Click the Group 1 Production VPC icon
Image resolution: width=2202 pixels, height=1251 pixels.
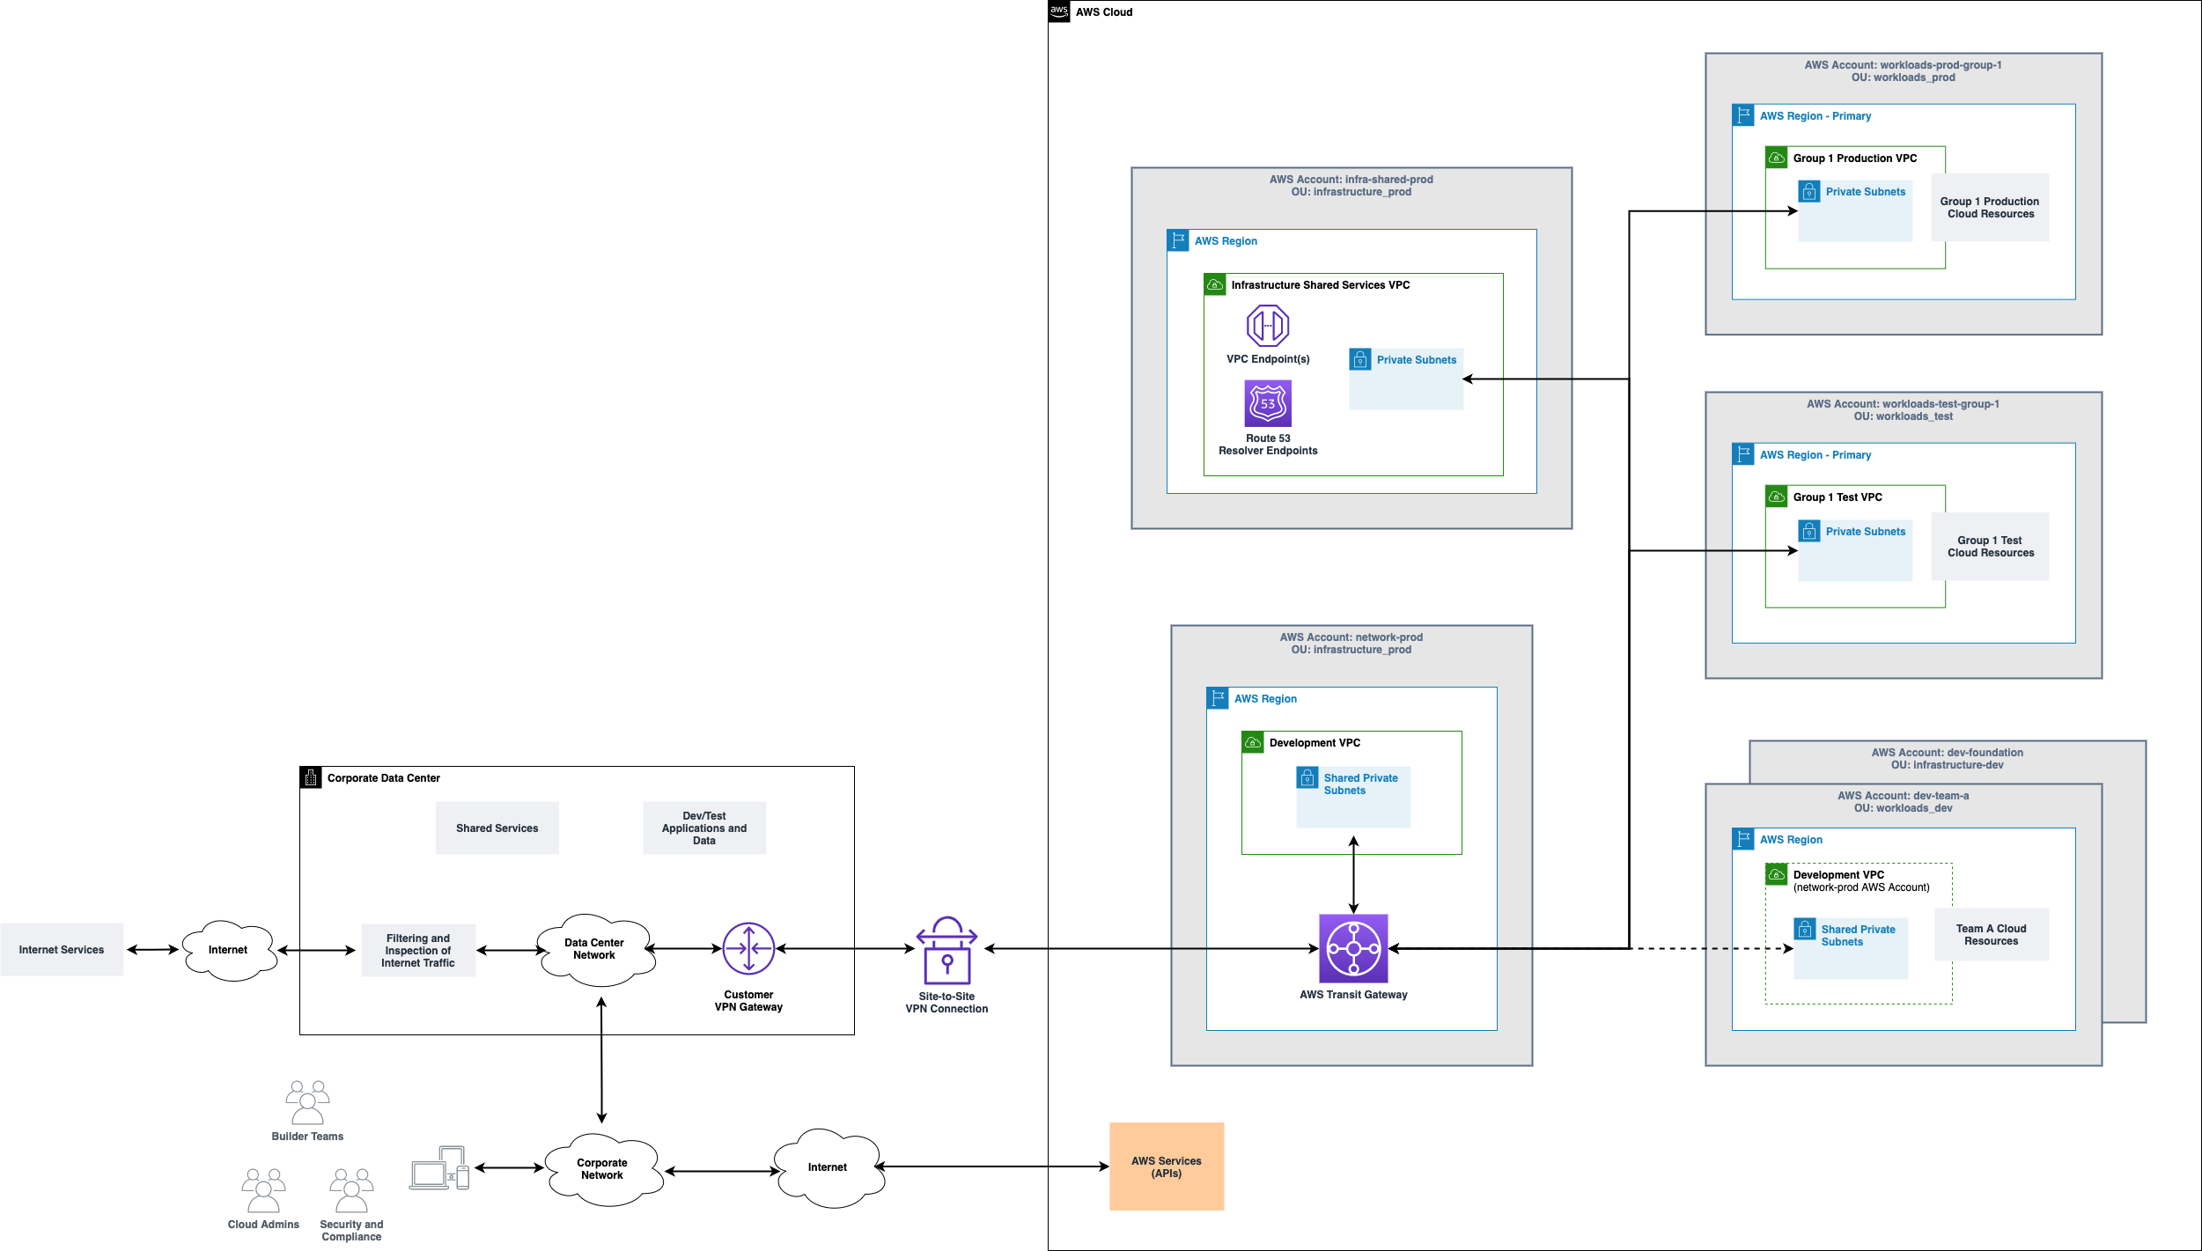[x=1777, y=158]
